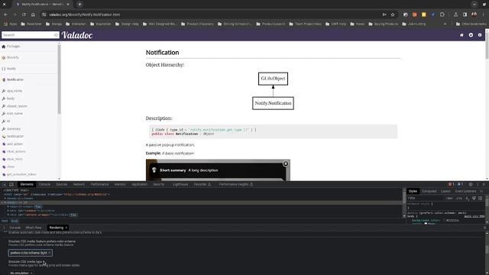The image size is (489, 275).
Task: Switch to the DevTools Lighthouse tab
Action: click(180, 184)
